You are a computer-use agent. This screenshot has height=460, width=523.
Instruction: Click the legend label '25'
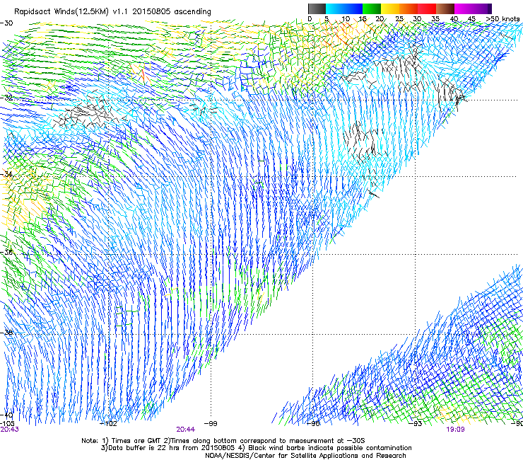point(399,18)
